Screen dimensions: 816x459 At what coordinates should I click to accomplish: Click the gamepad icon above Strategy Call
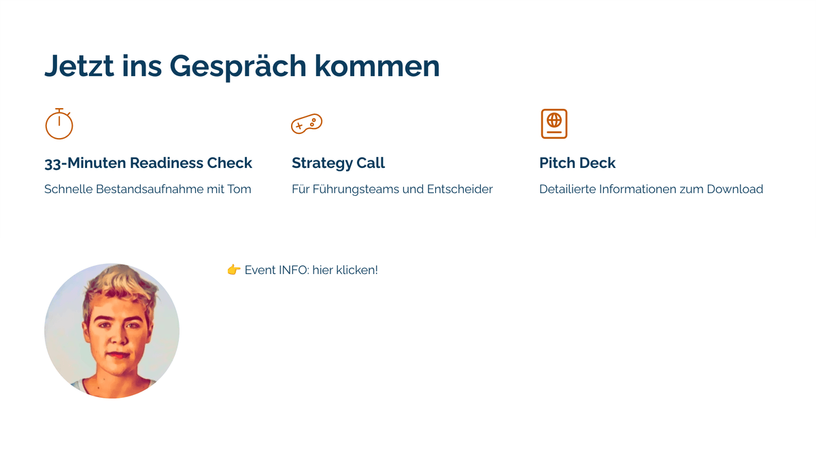tap(307, 124)
